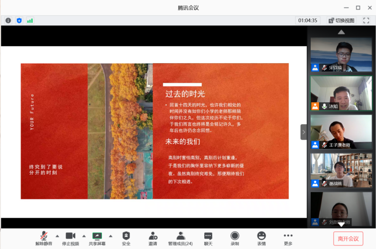Open the 聊天 chat panel
Viewport: 376px width, 249px height.
pos(208,238)
